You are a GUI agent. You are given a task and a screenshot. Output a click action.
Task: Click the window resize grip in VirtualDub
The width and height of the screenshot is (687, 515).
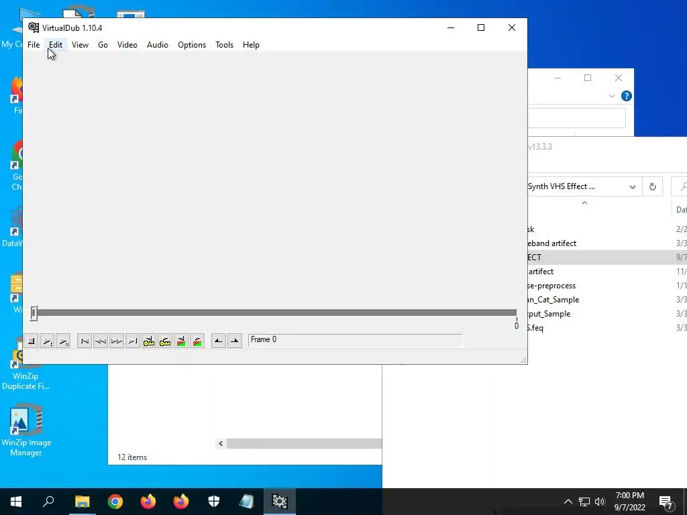point(523,360)
